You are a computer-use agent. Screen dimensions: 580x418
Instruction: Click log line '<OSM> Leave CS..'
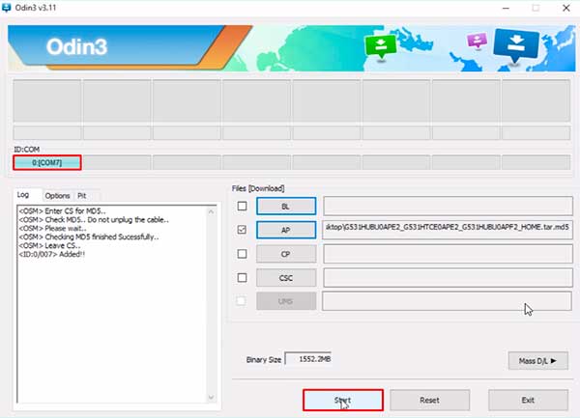49,246
